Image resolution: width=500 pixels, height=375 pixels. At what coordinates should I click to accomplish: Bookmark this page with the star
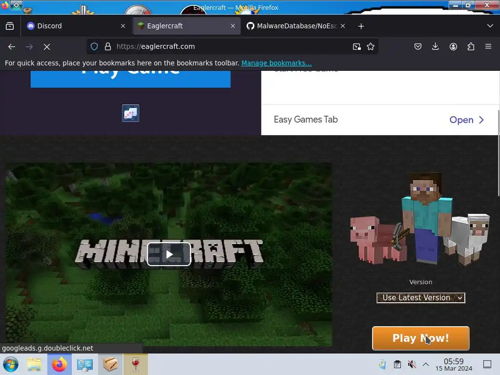(x=371, y=47)
